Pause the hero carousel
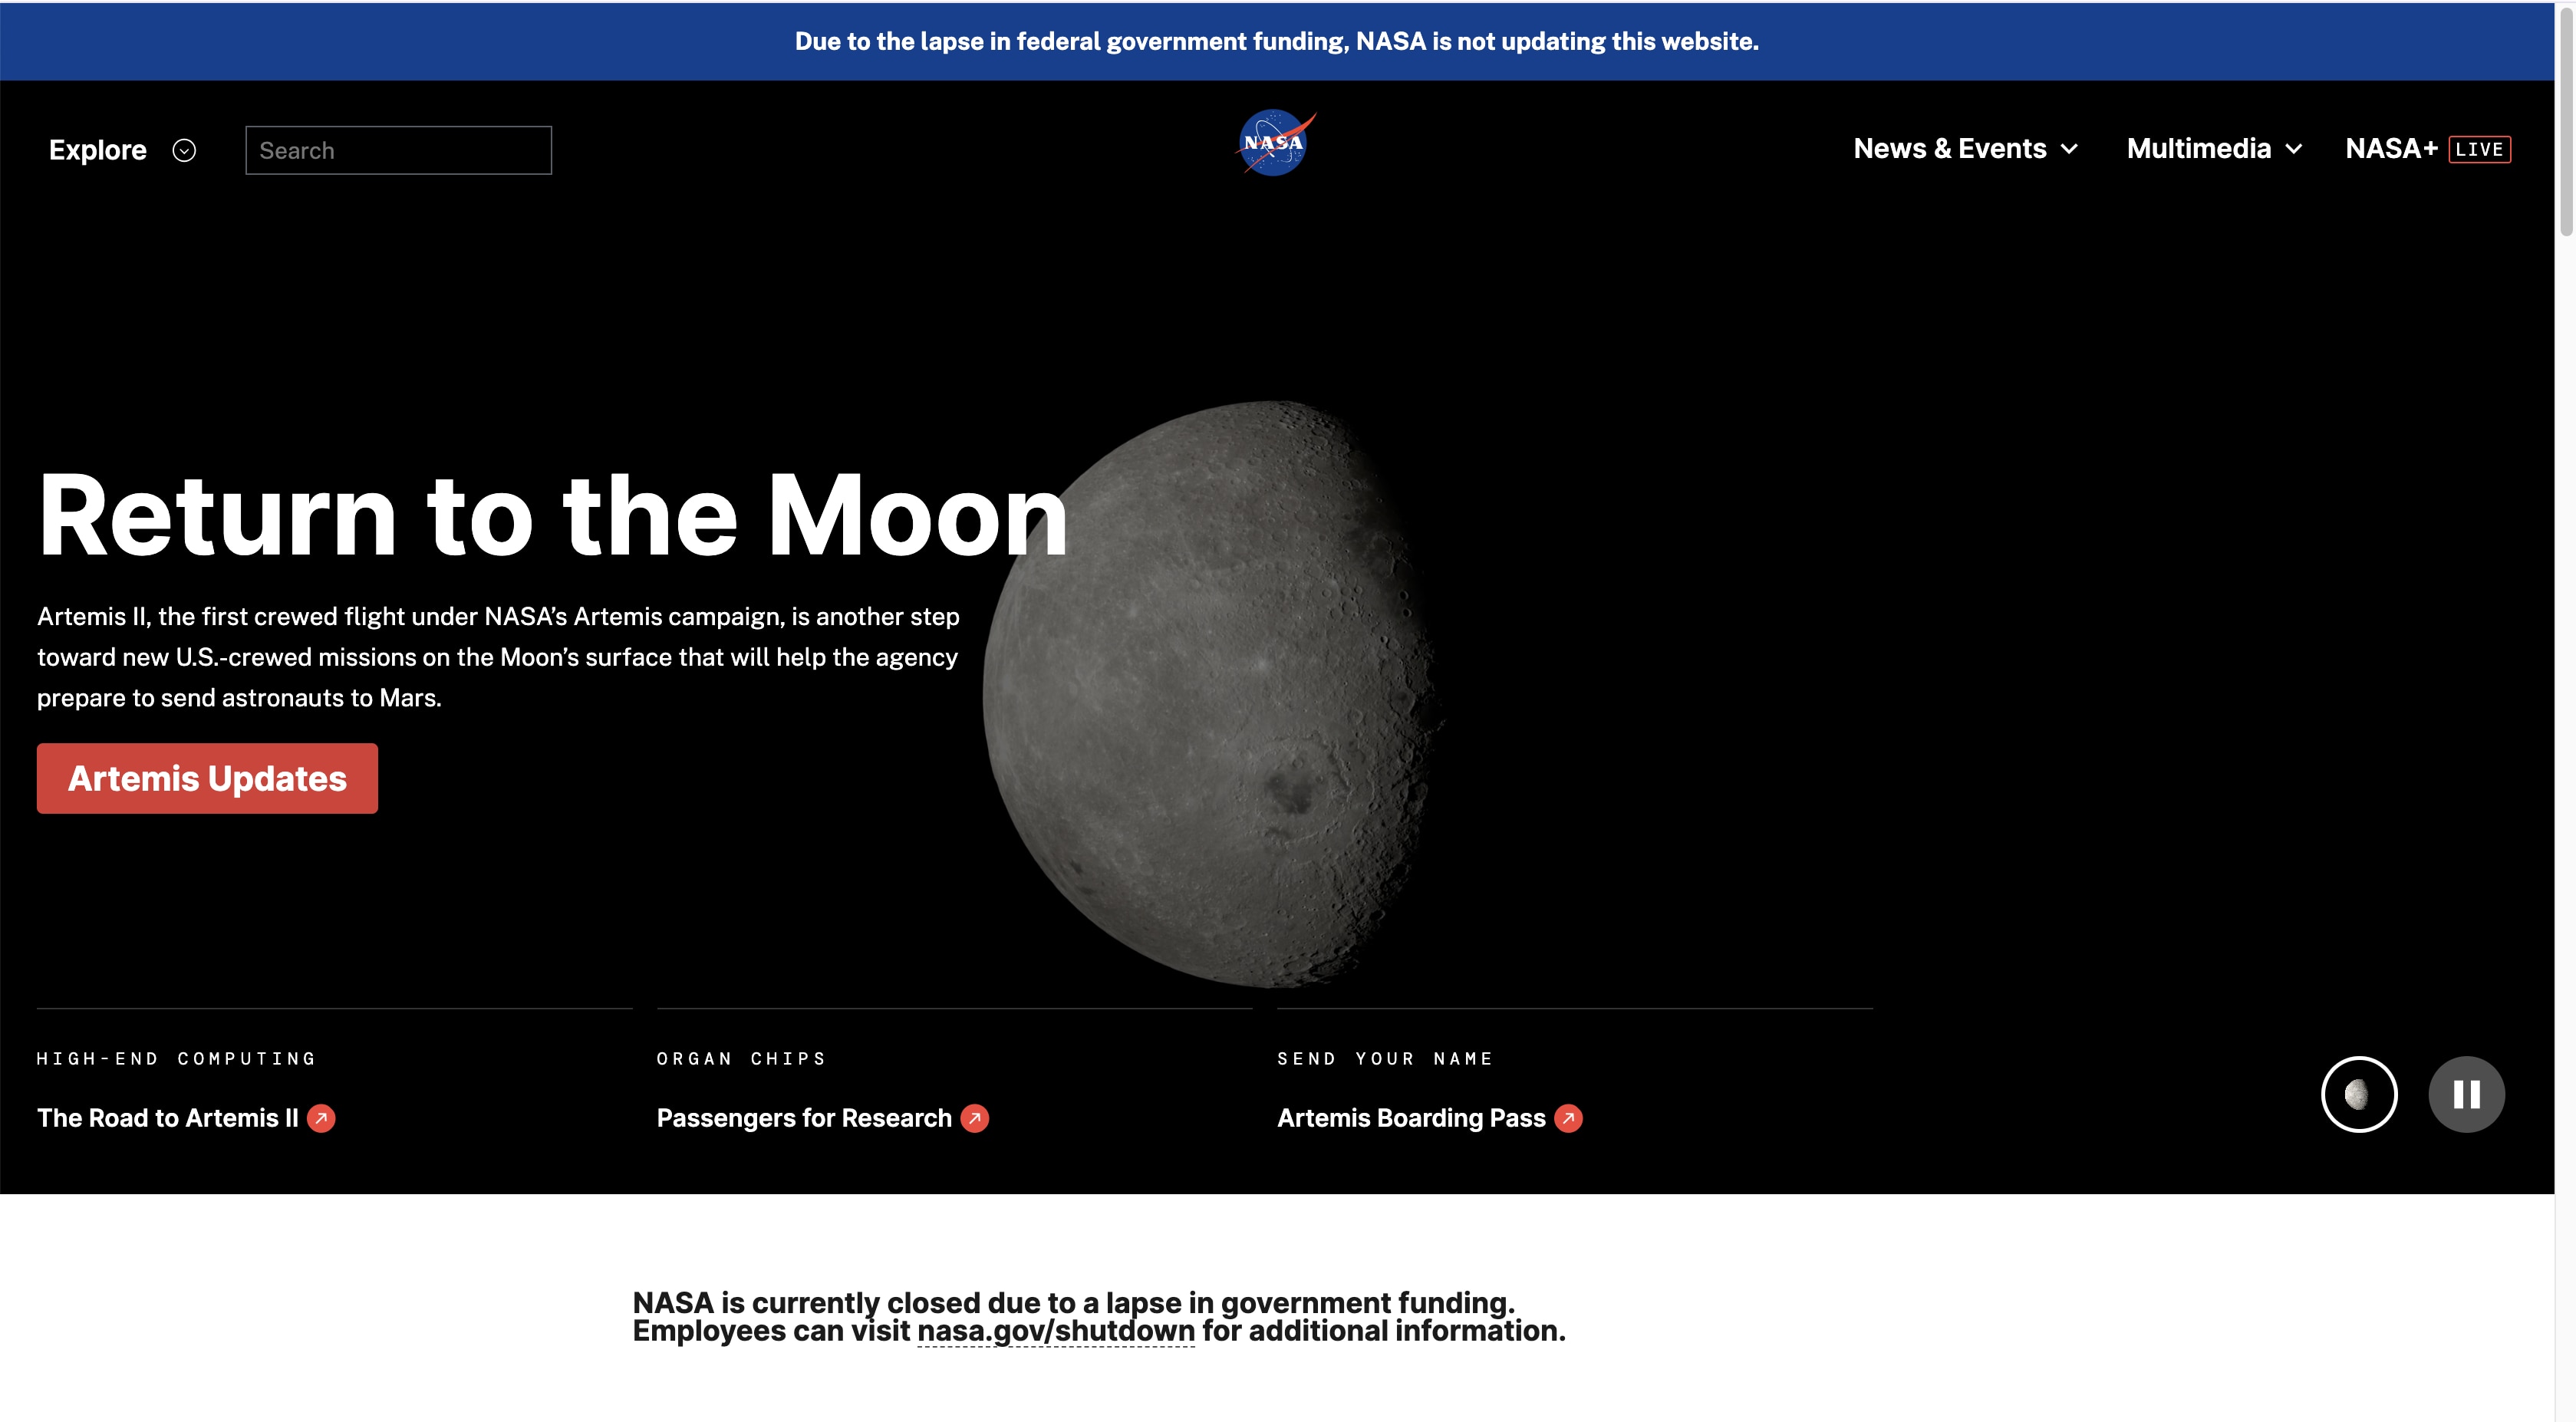 [x=2466, y=1094]
